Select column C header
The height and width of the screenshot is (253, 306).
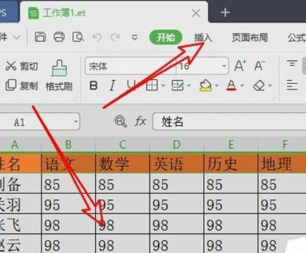(123, 144)
